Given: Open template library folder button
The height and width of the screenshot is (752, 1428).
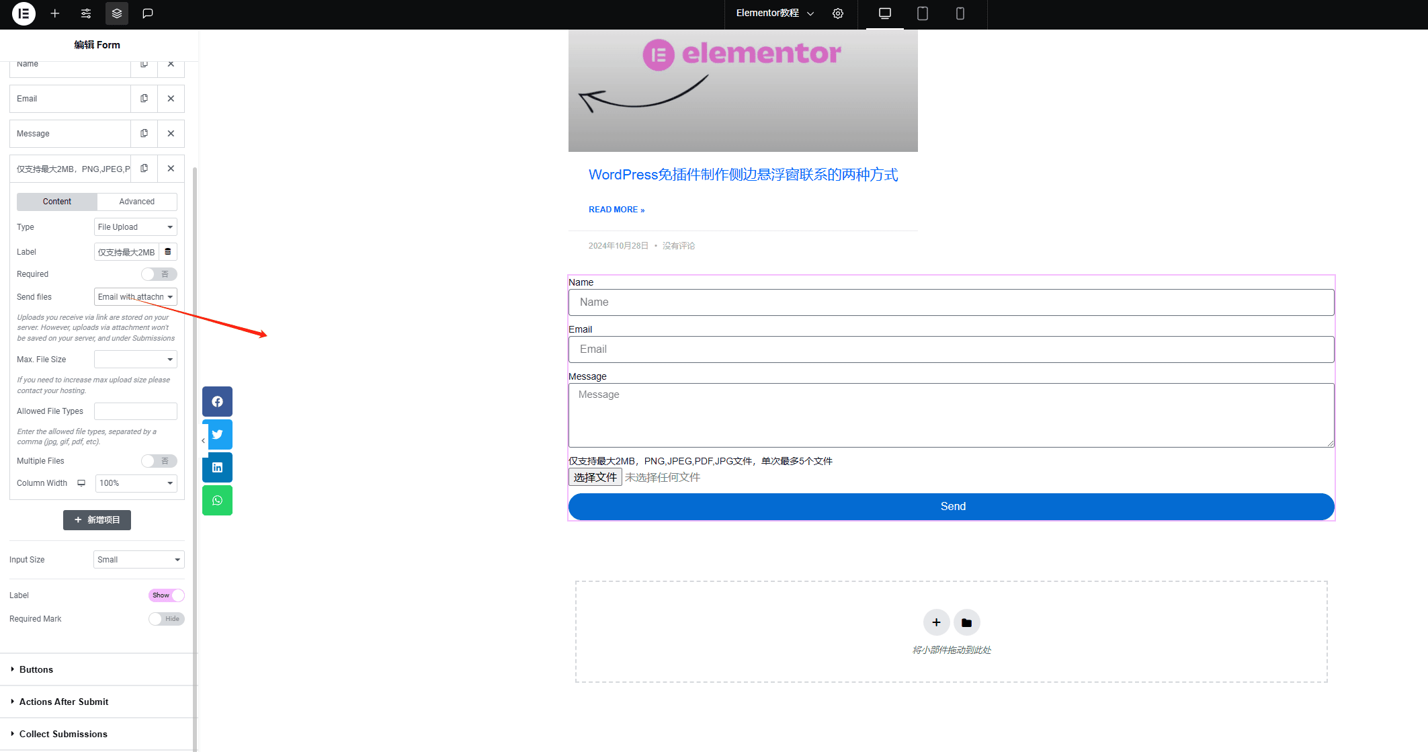Looking at the screenshot, I should (x=966, y=622).
